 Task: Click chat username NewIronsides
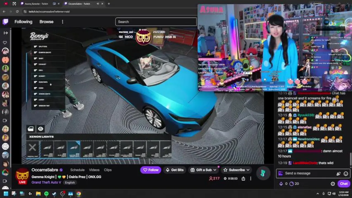click(x=309, y=139)
